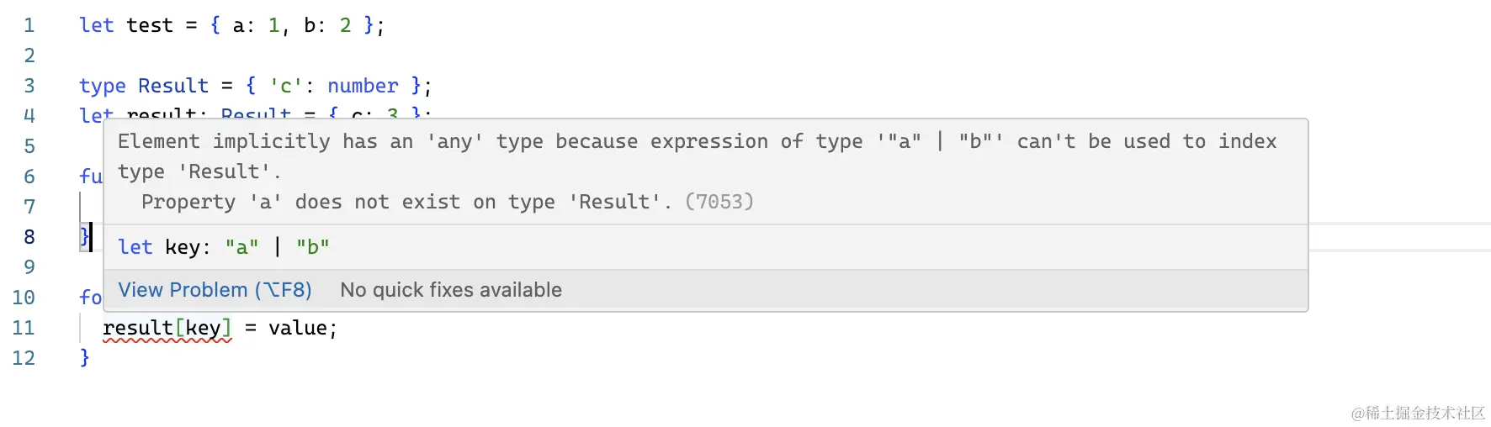Click the "value" identifier on line 11

click(297, 328)
